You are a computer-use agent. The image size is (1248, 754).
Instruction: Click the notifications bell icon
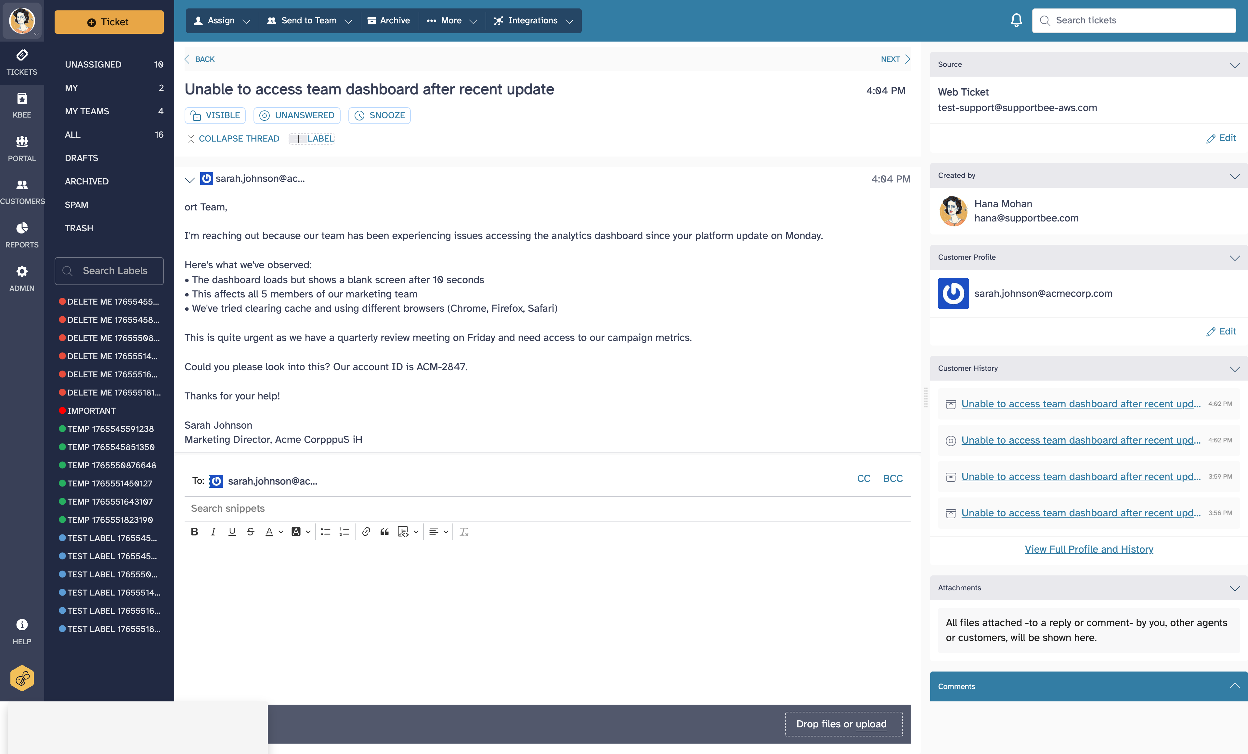click(1016, 20)
